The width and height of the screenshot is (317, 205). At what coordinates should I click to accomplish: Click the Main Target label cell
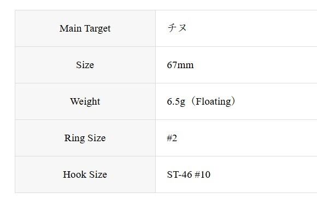pyautogui.click(x=85, y=28)
